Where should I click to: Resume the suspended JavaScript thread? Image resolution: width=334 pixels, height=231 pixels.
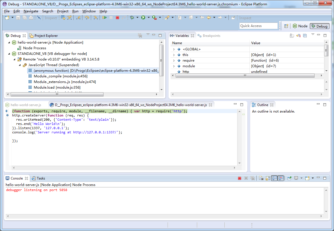pyautogui.click(x=105, y=17)
